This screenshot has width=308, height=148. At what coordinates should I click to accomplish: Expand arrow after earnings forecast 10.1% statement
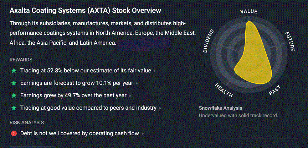click(137, 83)
